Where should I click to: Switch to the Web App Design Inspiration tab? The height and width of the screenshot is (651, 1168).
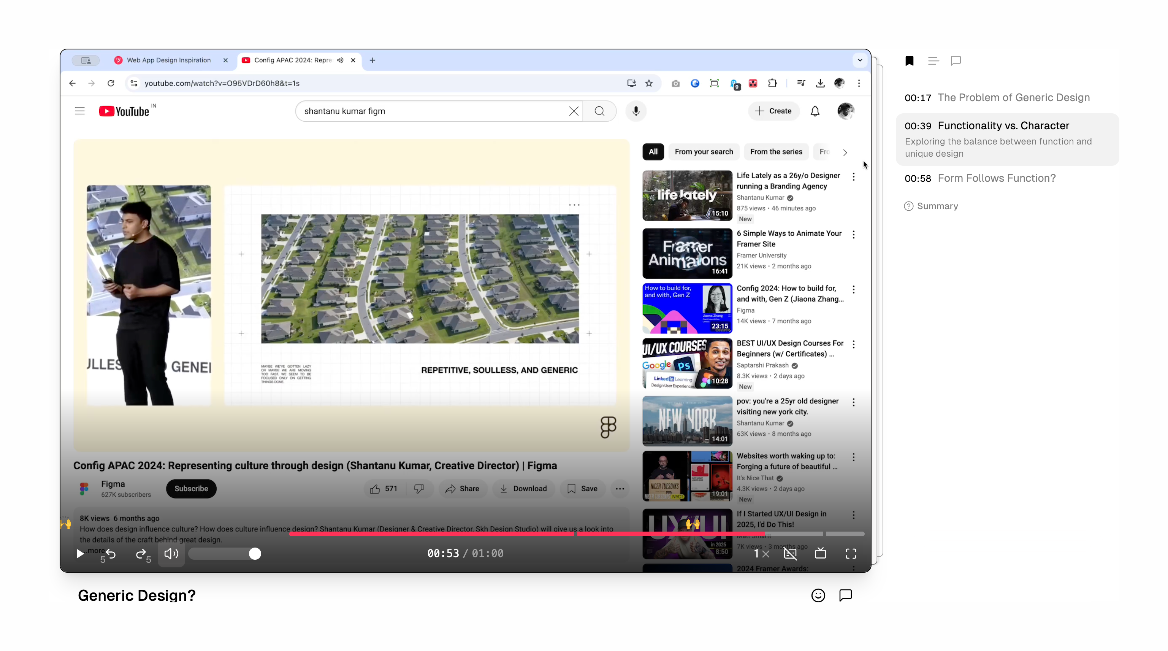pyautogui.click(x=169, y=60)
